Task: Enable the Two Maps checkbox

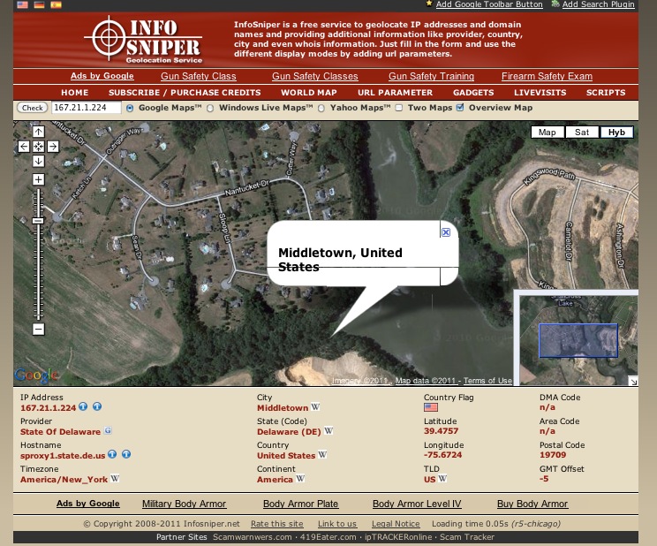Action: pyautogui.click(x=399, y=108)
